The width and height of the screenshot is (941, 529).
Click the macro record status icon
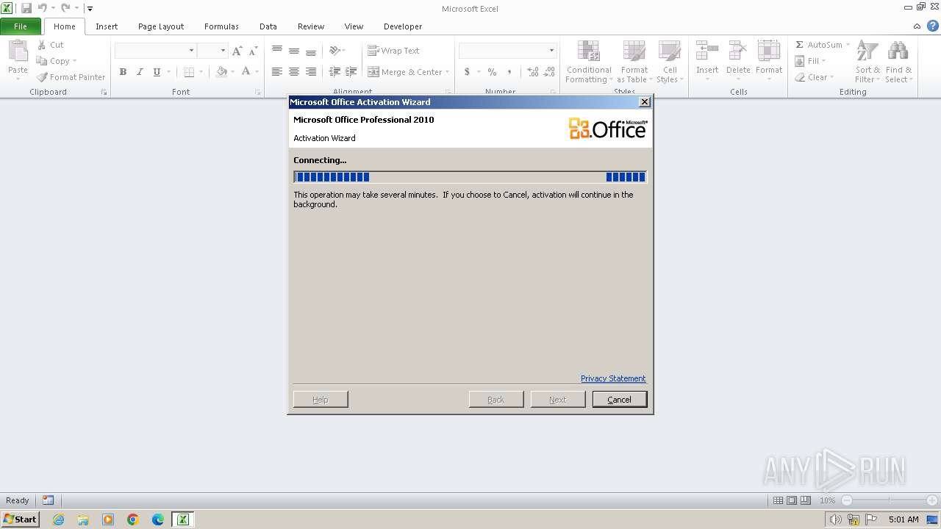tap(48, 500)
